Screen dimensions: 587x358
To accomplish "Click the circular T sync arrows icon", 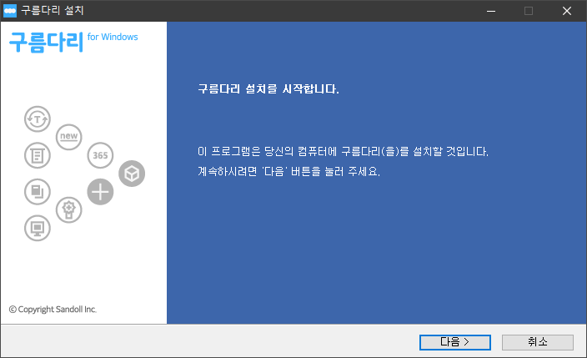I will (x=38, y=119).
